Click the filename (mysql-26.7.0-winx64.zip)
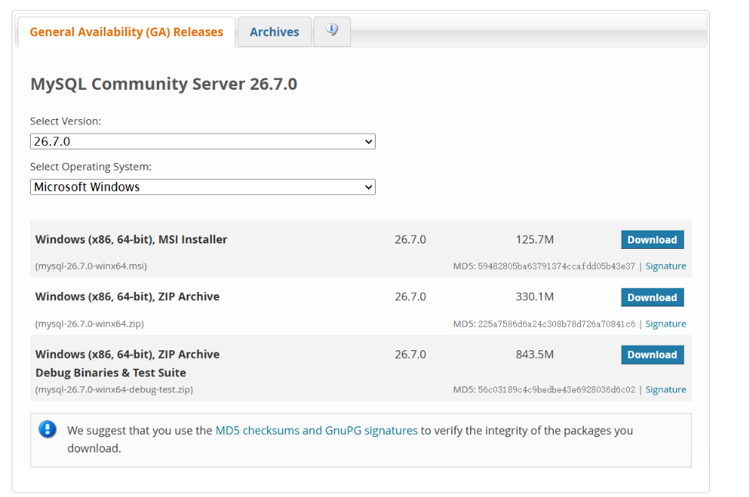 (89, 323)
